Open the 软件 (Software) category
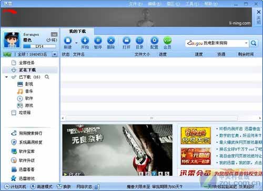263x191 pixels. tap(25, 99)
